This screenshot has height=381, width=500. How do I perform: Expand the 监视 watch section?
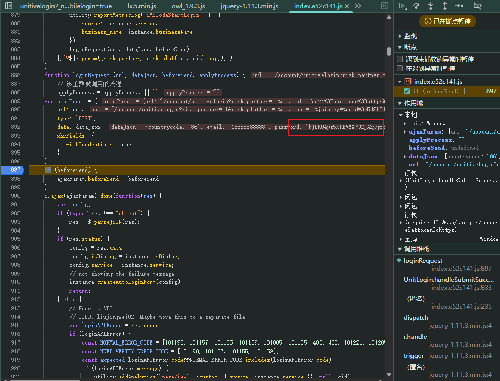[400, 36]
